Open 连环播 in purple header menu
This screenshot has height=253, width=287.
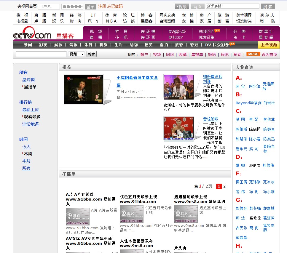click(148, 31)
